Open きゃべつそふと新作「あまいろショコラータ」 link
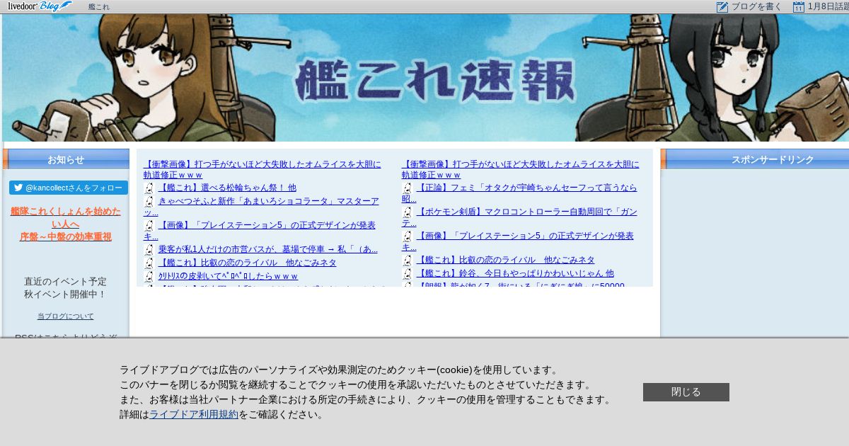849x446 pixels. [x=261, y=207]
